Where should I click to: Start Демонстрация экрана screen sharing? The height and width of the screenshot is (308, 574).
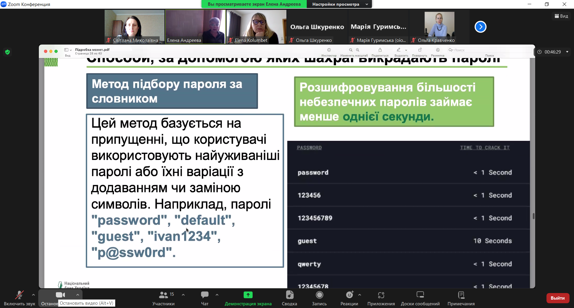248,298
